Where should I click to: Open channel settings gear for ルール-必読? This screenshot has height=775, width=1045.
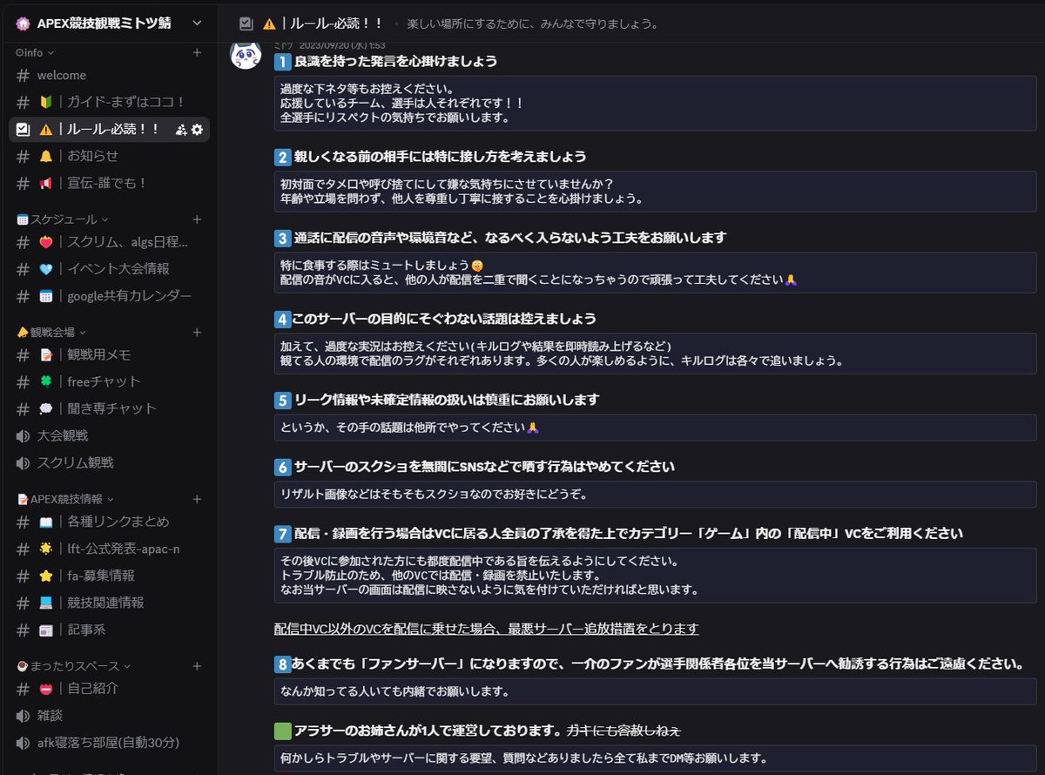pyautogui.click(x=197, y=129)
